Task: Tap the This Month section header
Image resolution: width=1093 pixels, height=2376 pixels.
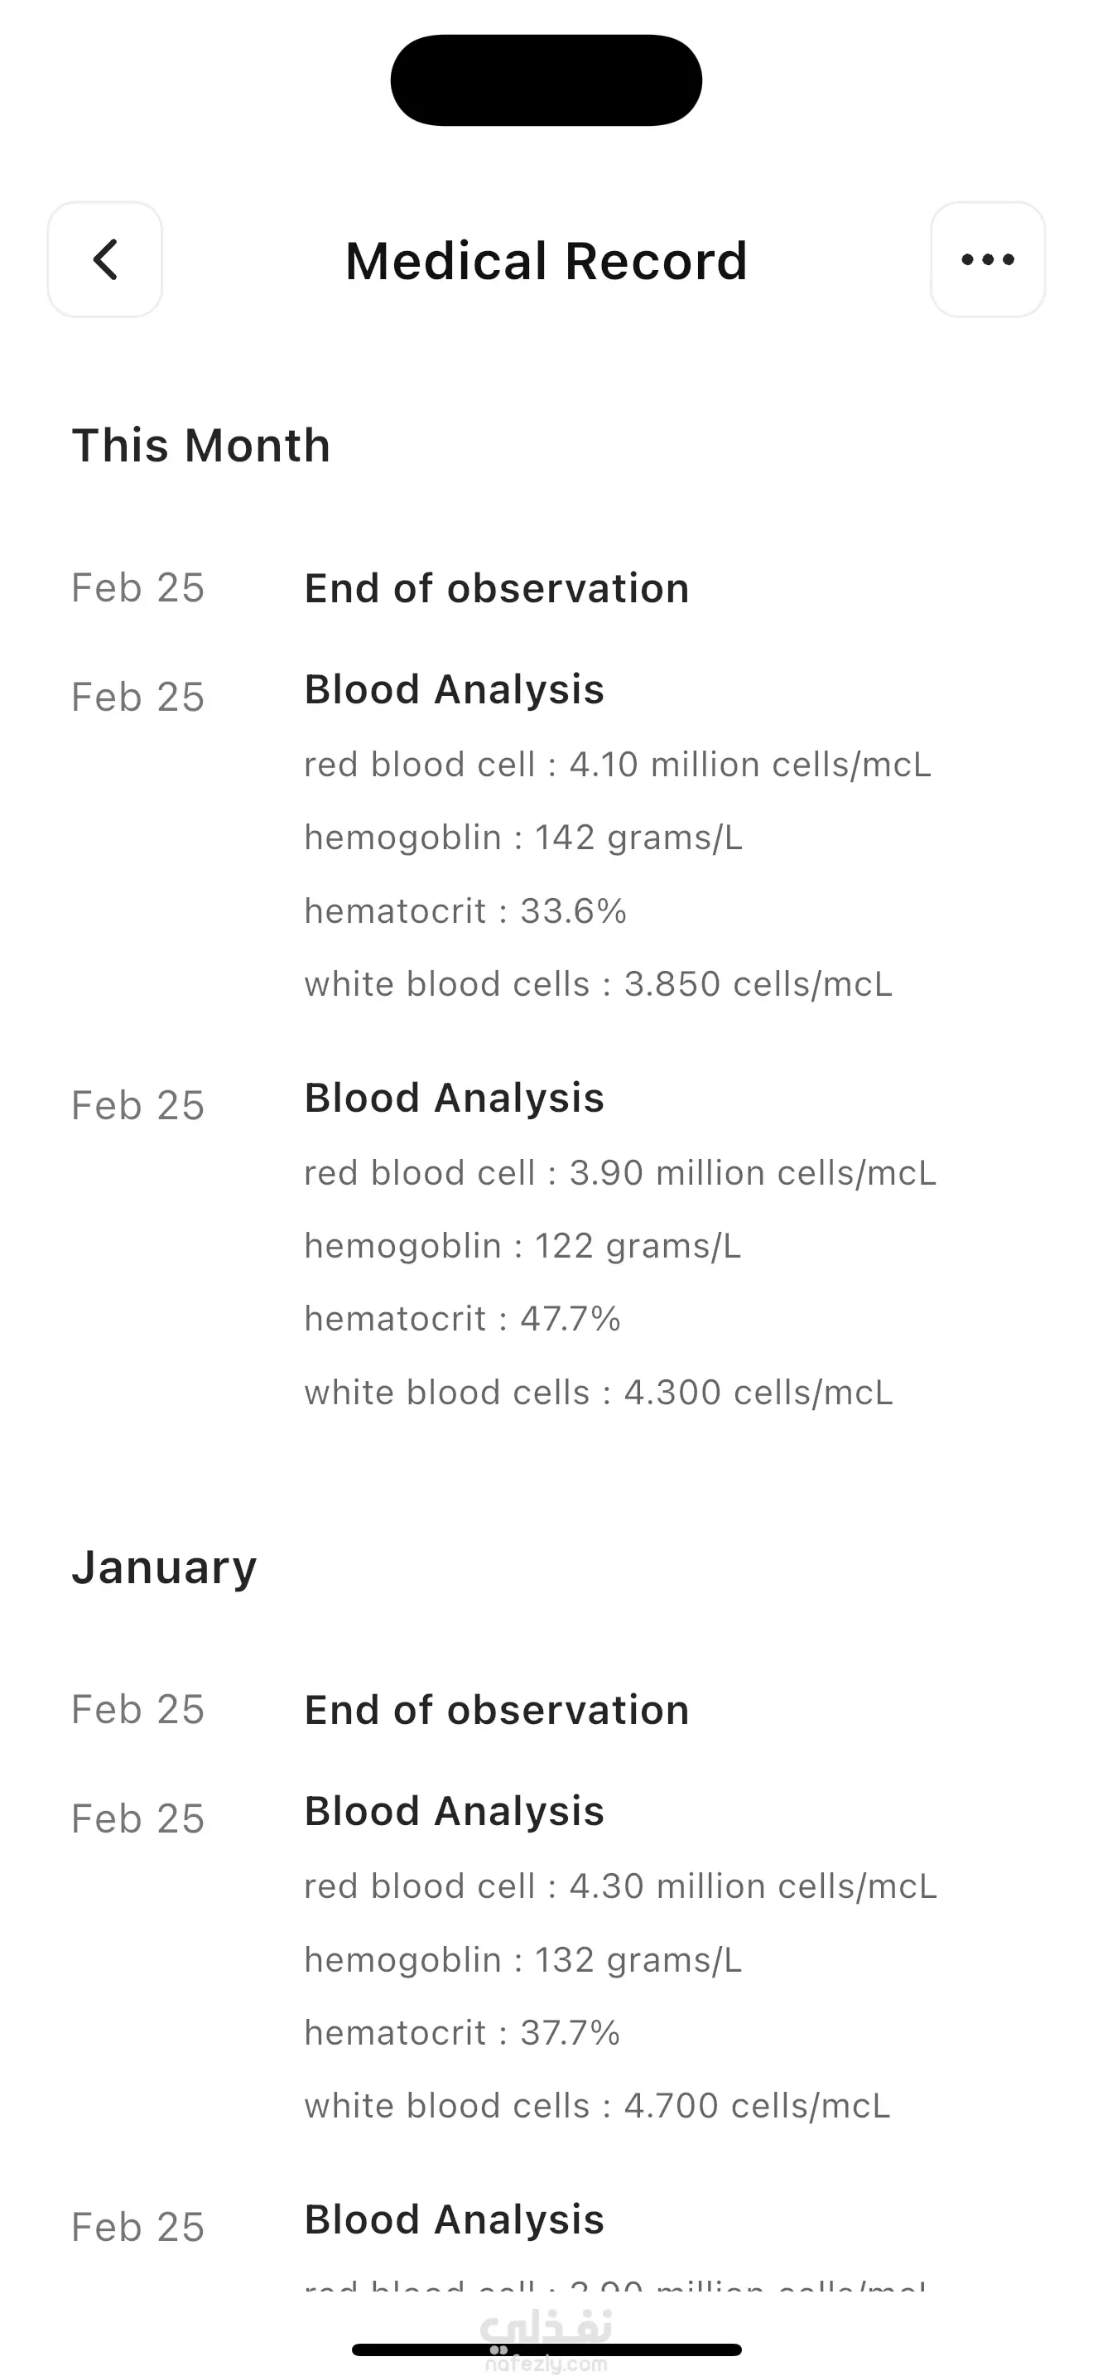Action: click(201, 446)
